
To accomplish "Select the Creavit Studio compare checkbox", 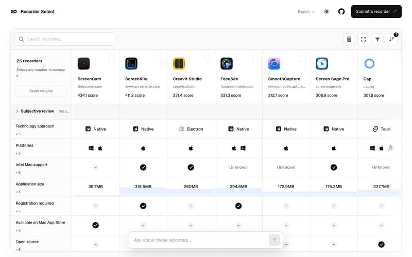I will 208,58.
